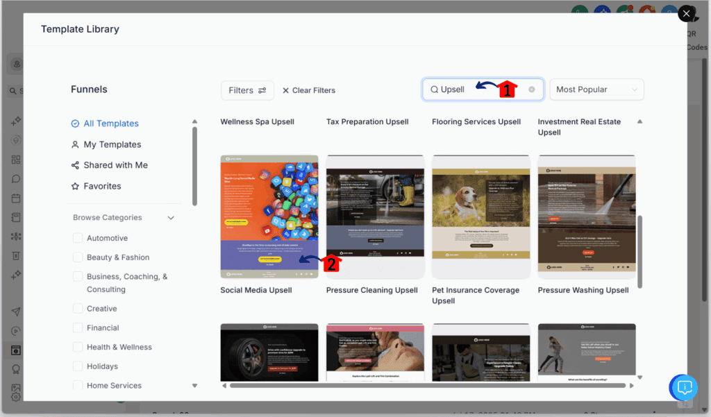
Task: Open the paper plane marketing icon in sidebar
Action: pyautogui.click(x=16, y=312)
